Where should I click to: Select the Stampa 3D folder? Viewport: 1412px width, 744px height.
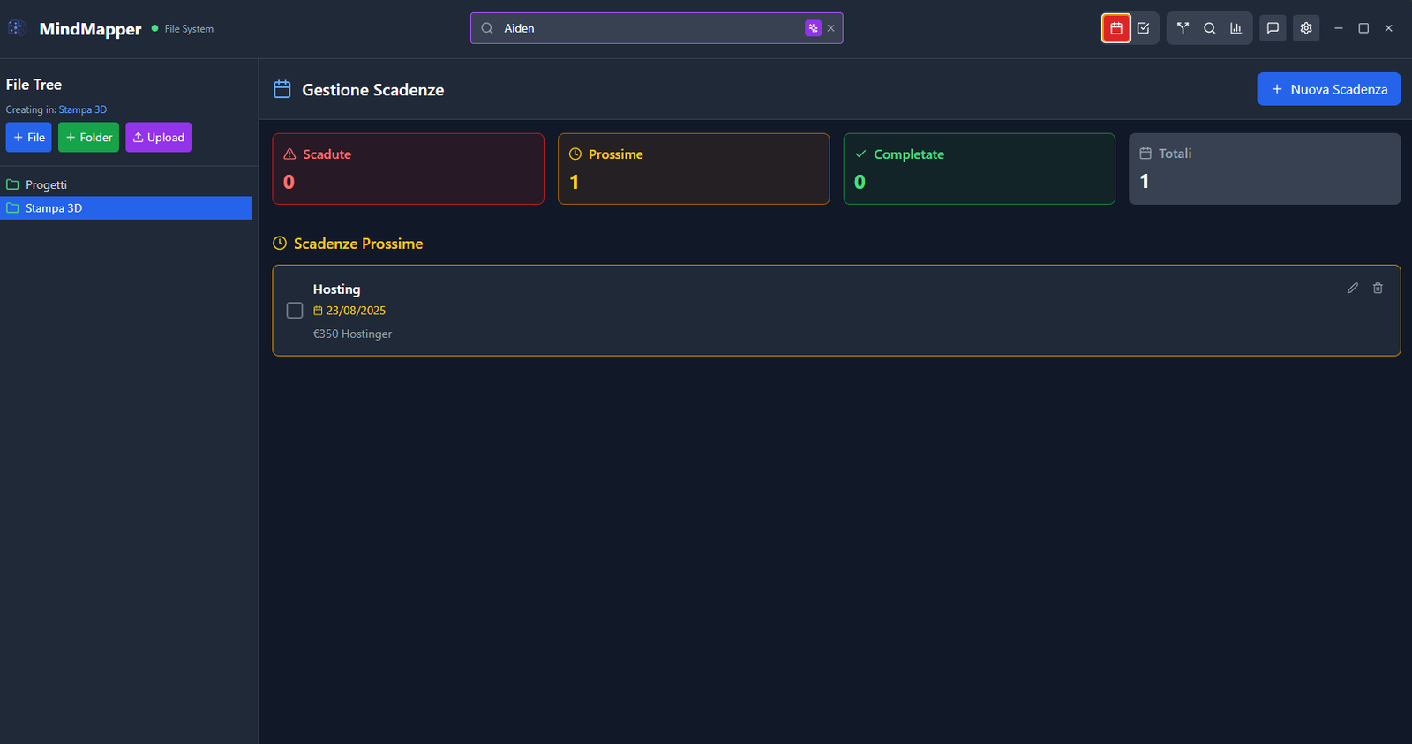(x=54, y=208)
